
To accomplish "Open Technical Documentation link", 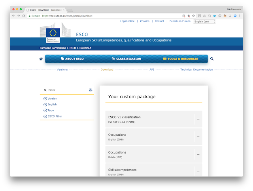I will point(196,69).
